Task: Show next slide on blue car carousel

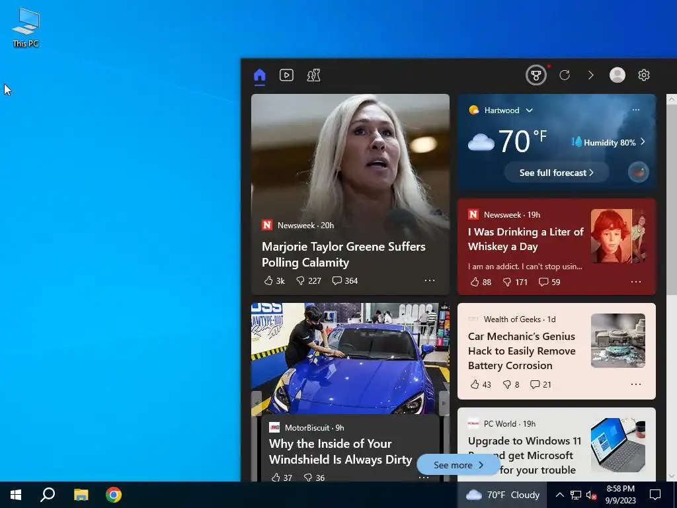Action: (444, 403)
